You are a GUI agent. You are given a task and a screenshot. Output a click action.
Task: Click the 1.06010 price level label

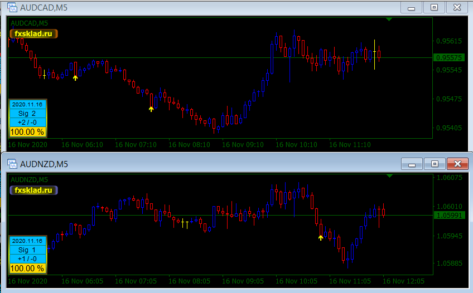pyautogui.click(x=450, y=207)
